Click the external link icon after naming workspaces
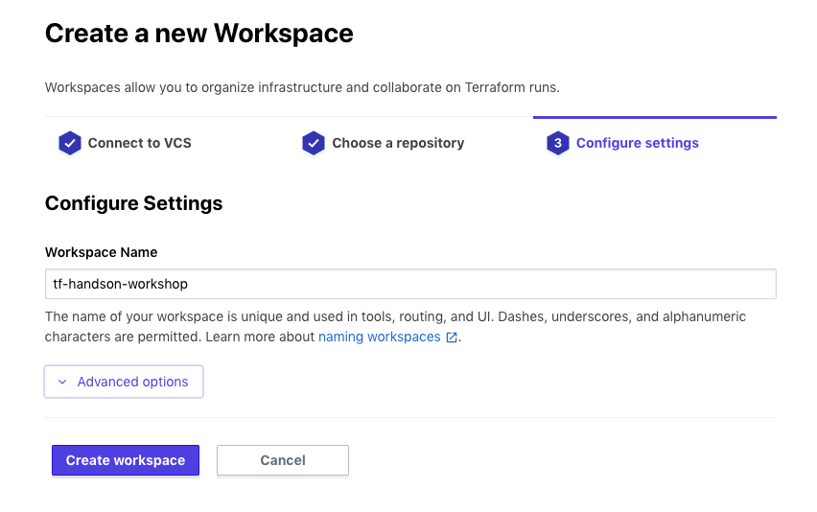The height and width of the screenshot is (512, 817). point(452,337)
